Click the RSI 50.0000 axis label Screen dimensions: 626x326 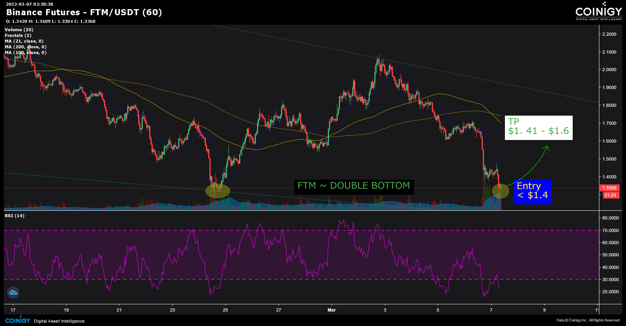pos(610,255)
